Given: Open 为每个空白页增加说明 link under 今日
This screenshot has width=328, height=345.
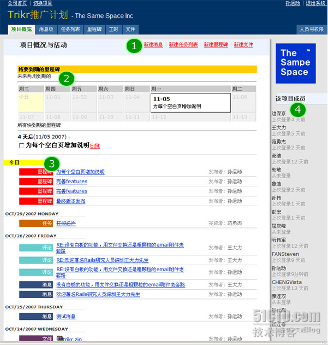Looking at the screenshot, I should (80, 172).
